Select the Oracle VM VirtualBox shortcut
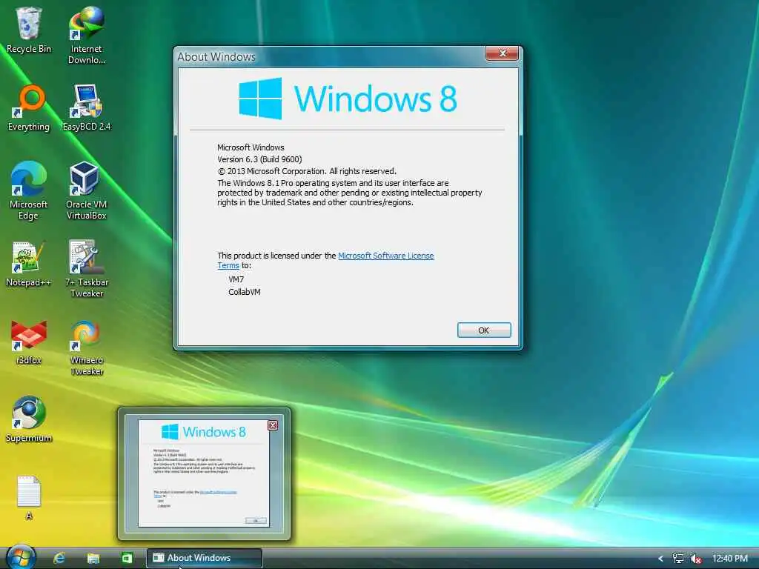This screenshot has width=759, height=569. coord(86,190)
